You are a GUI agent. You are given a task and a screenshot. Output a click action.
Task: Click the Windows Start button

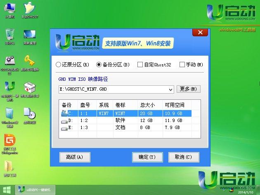(7, 190)
